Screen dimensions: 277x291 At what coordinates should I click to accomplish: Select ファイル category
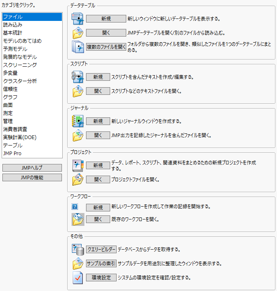(x=32, y=17)
